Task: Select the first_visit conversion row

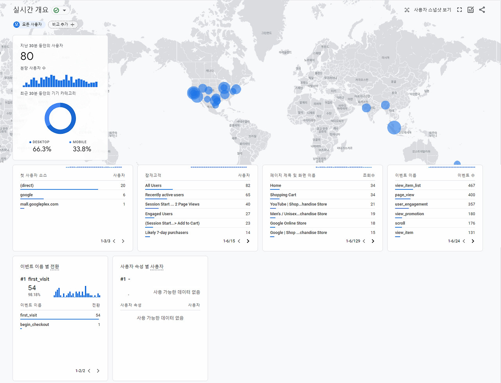Action: [60, 315]
